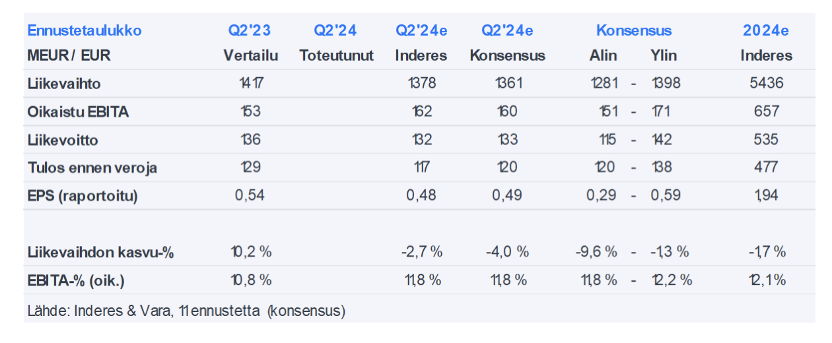Click the Liikevaihto value 5436 for 2024e
This screenshot has height=343, width=832.
click(x=766, y=84)
